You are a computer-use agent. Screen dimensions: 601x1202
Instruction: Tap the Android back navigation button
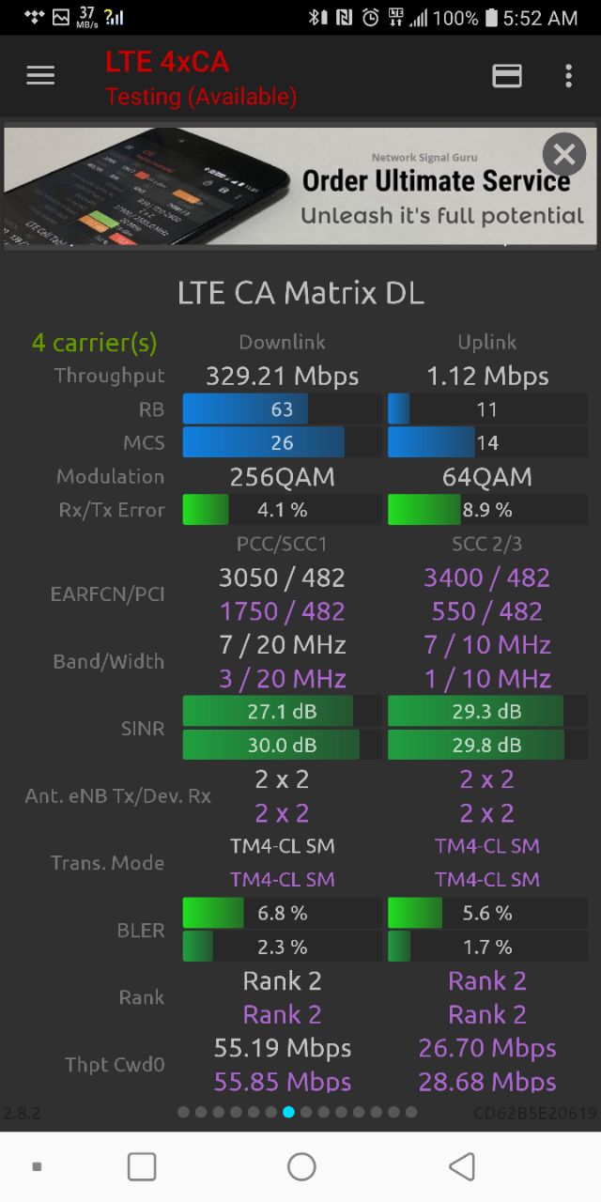pyautogui.click(x=461, y=1166)
